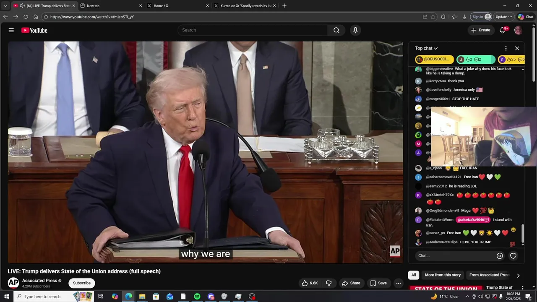Click the @alicekafka9046 mention badge
This screenshot has width=537, height=302.
click(x=473, y=220)
